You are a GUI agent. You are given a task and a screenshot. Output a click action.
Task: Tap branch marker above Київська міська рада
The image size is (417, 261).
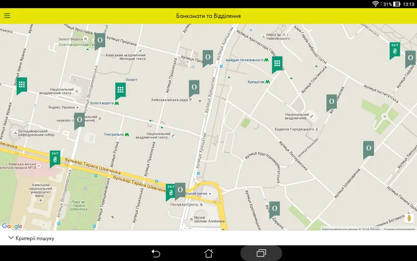coord(194,89)
